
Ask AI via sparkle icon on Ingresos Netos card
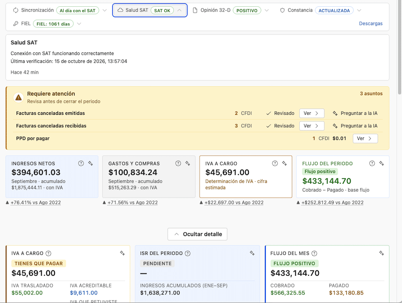[x=91, y=164]
